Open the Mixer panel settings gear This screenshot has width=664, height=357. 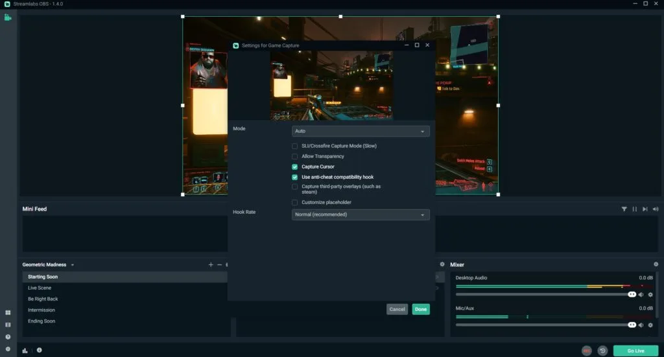click(656, 264)
